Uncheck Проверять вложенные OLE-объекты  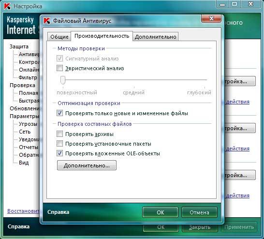(x=59, y=153)
